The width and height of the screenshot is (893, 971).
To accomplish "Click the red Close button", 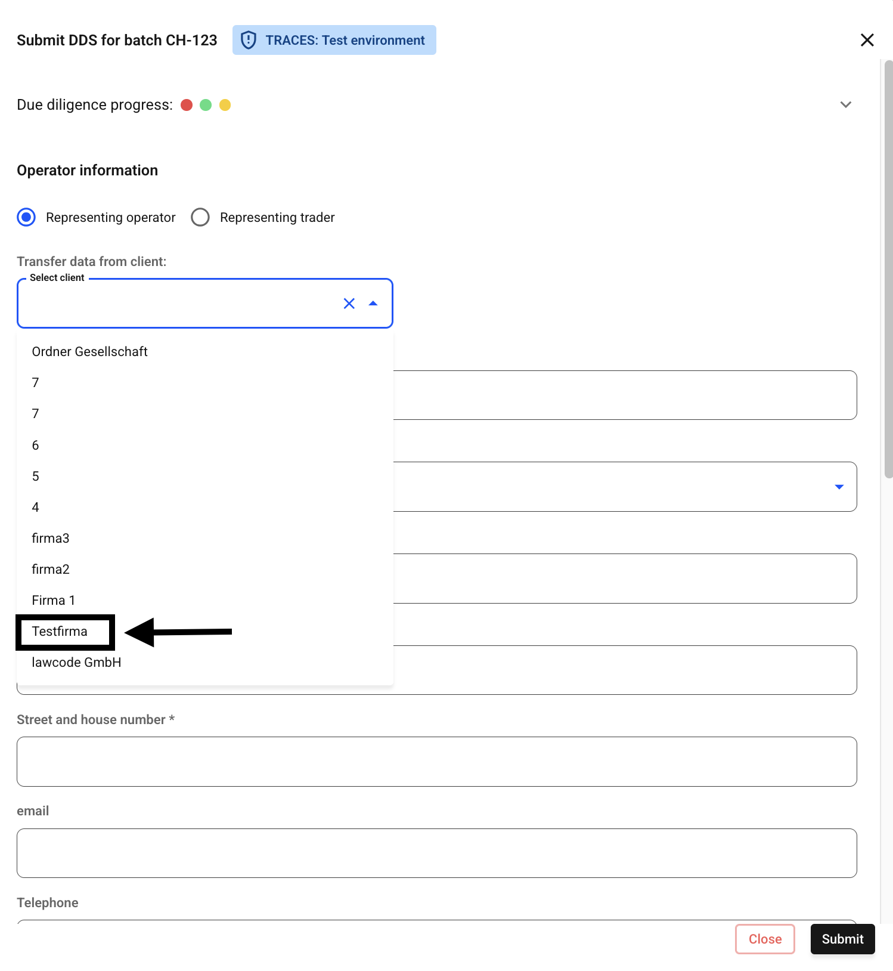I will pyautogui.click(x=765, y=939).
